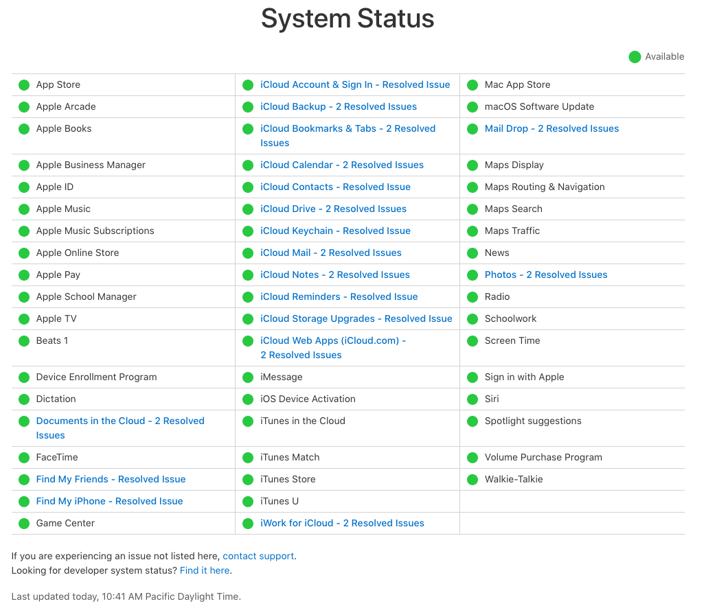View Photos 2 Resolved Issues
This screenshot has height=608, width=706.
click(x=546, y=274)
